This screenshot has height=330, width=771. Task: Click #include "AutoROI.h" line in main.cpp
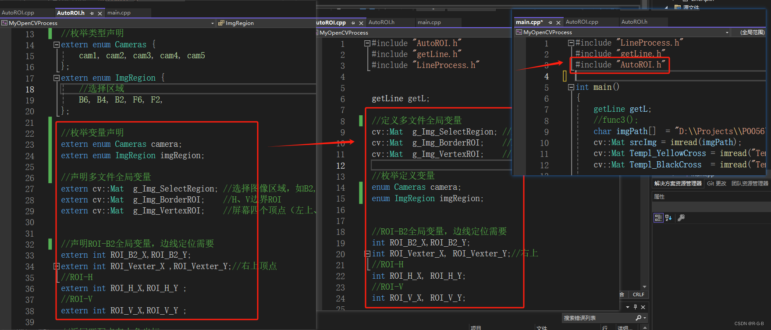click(x=620, y=65)
